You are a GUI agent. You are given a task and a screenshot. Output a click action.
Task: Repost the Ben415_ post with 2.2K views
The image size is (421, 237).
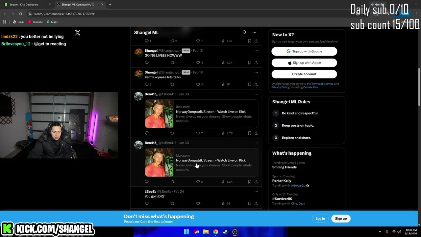click(172, 133)
